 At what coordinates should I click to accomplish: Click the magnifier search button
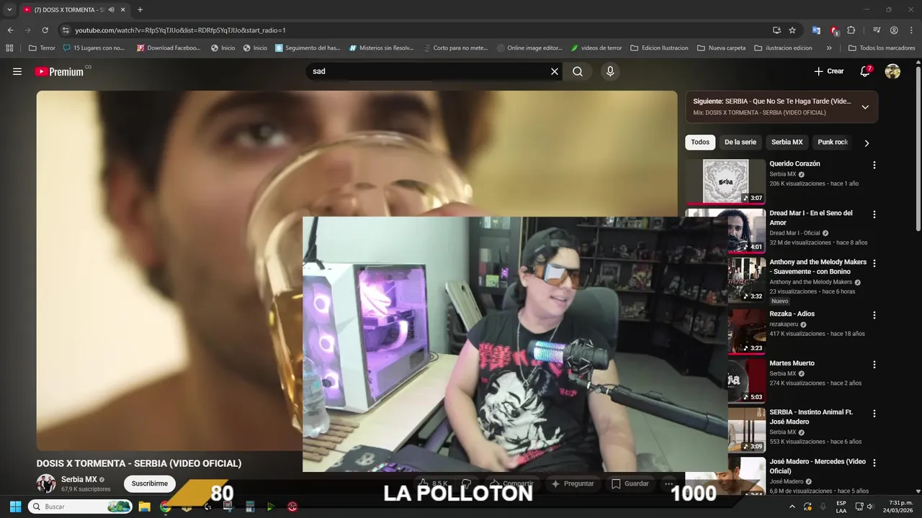578,71
